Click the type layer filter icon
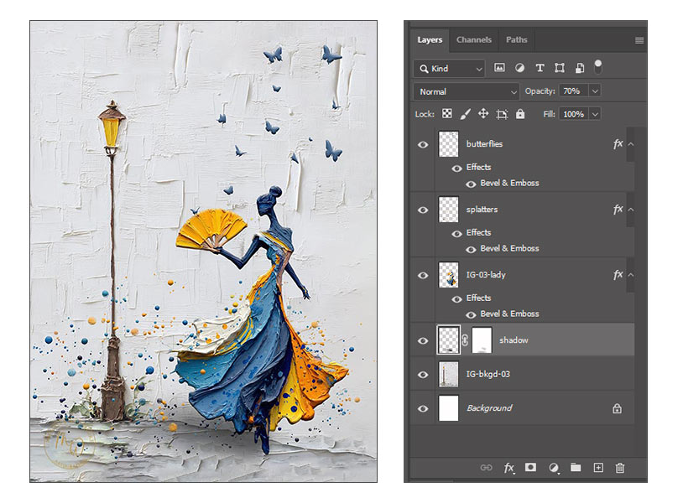Viewport: 678px width, 503px height. click(x=540, y=69)
